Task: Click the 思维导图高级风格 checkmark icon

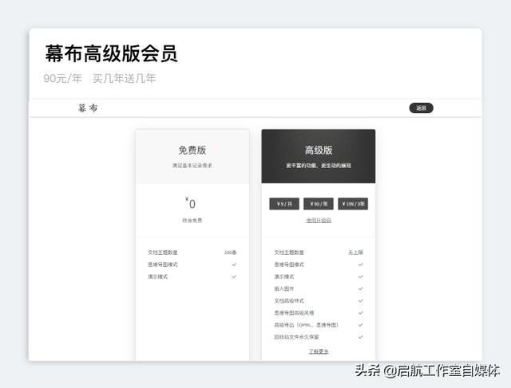Action: click(x=361, y=312)
